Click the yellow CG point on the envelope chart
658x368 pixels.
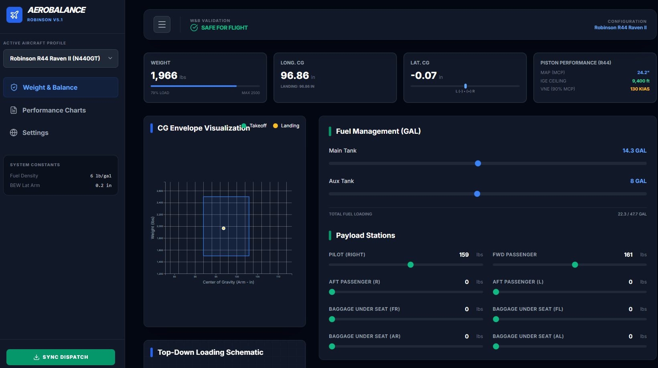223,228
